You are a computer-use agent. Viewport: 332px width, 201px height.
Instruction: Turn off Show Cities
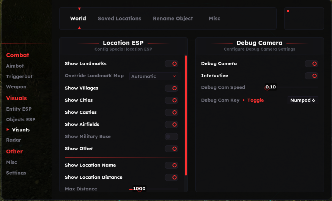tap(172, 100)
